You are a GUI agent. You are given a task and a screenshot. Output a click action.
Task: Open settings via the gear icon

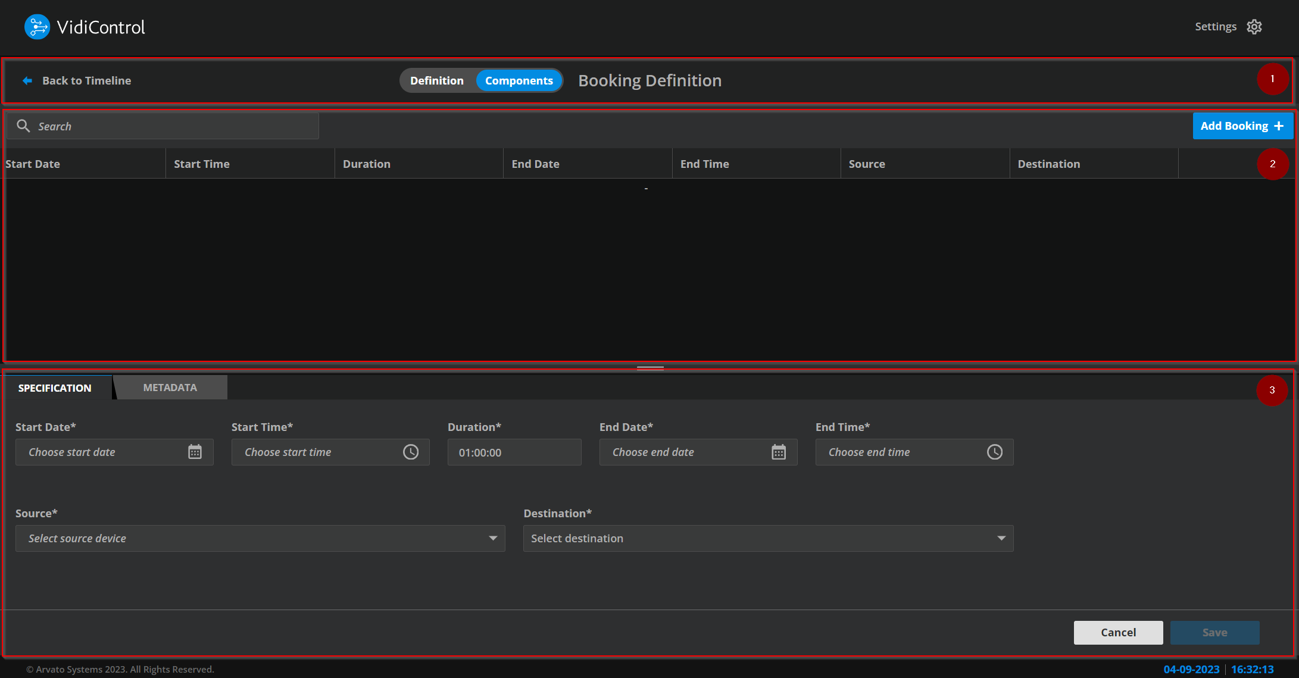click(x=1254, y=27)
